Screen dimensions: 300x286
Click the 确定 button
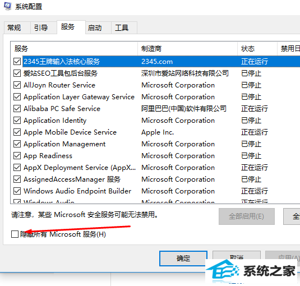click(183, 259)
